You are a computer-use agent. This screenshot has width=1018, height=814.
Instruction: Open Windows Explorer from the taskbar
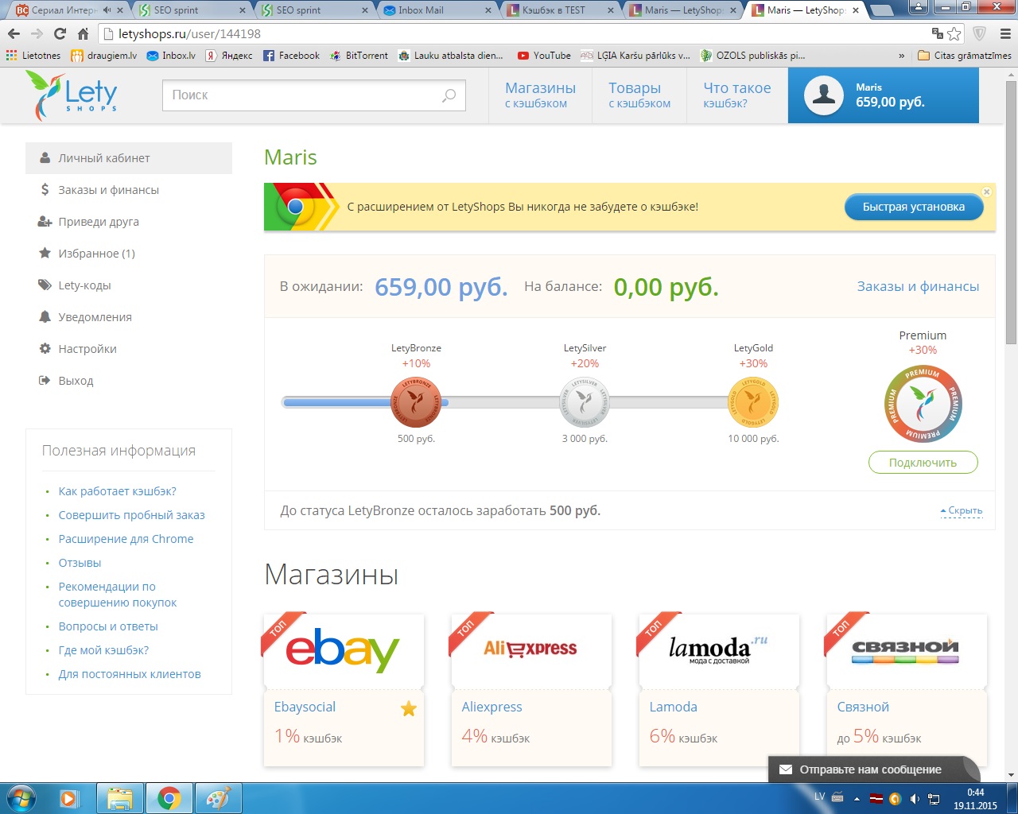(119, 798)
